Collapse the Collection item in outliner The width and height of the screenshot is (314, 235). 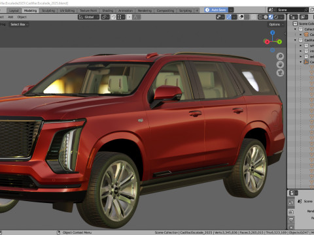click(x=296, y=29)
